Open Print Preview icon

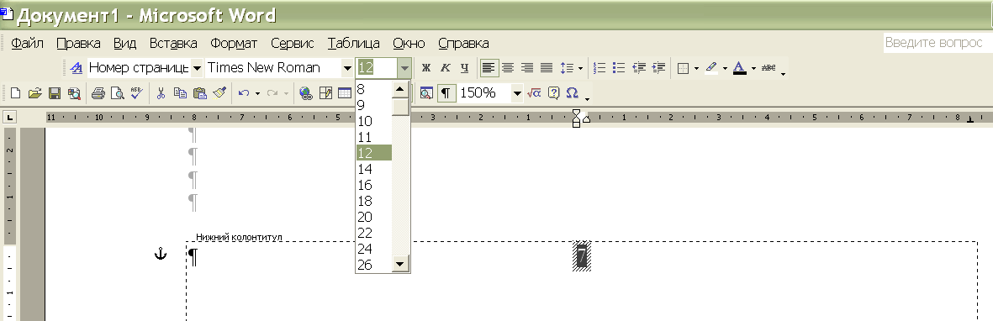117,94
